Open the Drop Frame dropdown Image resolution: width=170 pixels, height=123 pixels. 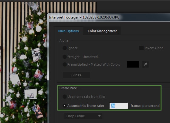pyautogui.click(x=83, y=116)
